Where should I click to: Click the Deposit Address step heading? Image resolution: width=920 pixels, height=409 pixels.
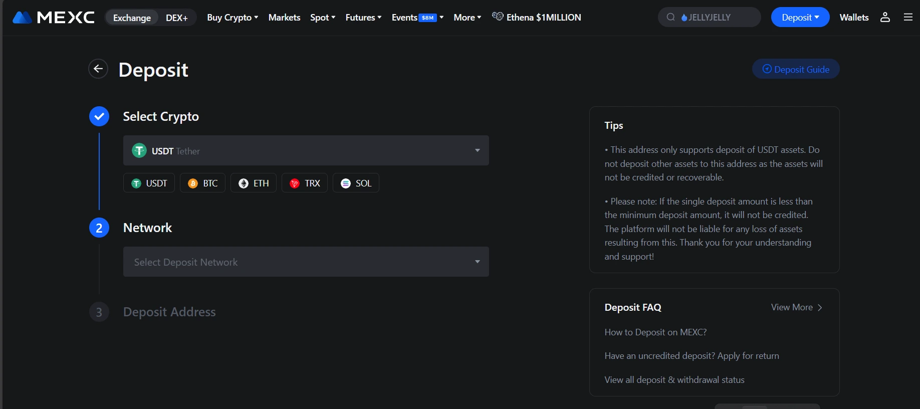169,312
